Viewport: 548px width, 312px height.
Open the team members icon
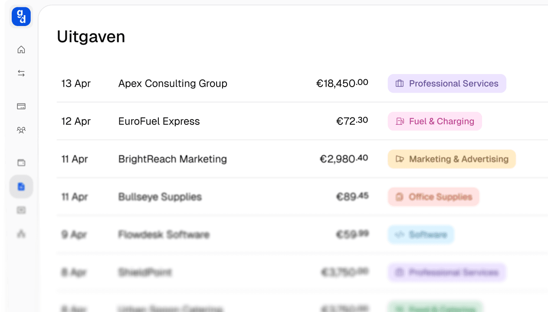pyautogui.click(x=21, y=130)
